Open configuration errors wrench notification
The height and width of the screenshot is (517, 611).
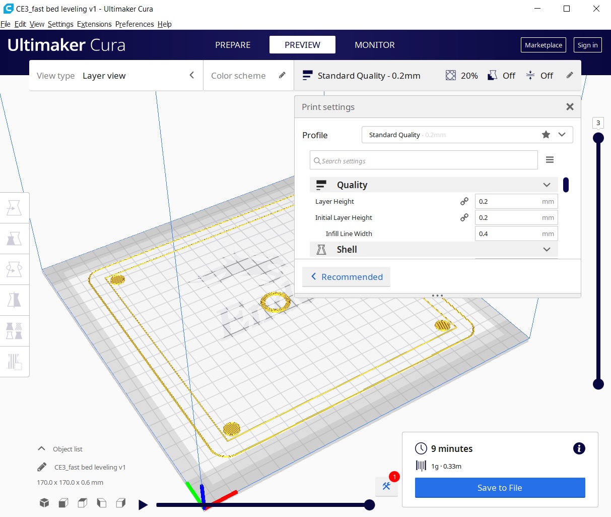tap(387, 486)
